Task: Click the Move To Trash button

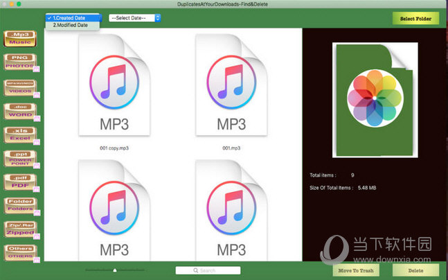Action: tap(356, 270)
